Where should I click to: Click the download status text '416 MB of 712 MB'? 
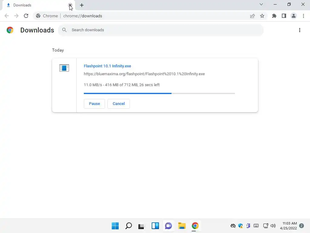point(121,85)
